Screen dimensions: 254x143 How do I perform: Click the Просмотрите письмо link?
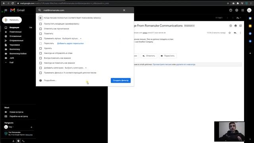(162, 64)
